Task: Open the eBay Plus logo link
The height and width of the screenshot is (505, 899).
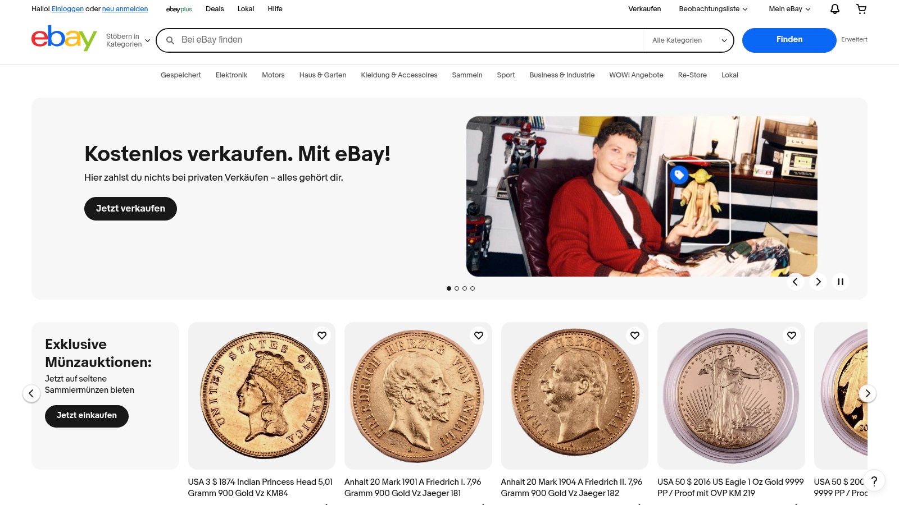Action: (179, 9)
